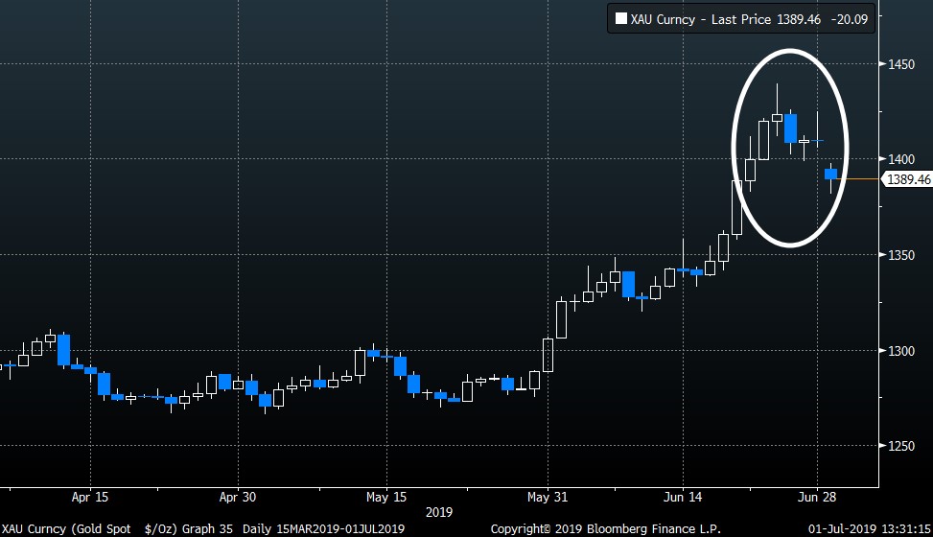Click the 'Graph 35' footer text
Image resolution: width=933 pixels, height=537 pixels.
(207, 528)
